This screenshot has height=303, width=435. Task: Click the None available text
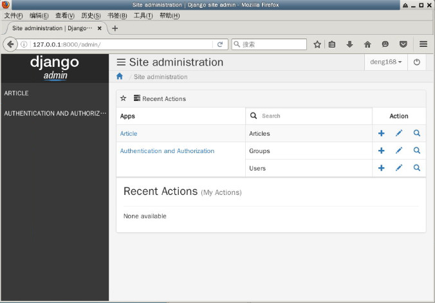pos(145,216)
